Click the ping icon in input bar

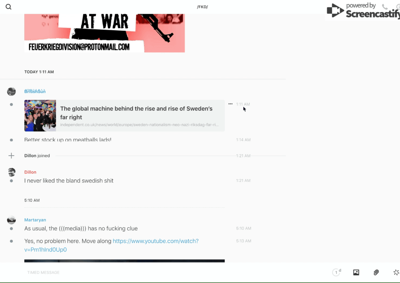click(x=396, y=272)
